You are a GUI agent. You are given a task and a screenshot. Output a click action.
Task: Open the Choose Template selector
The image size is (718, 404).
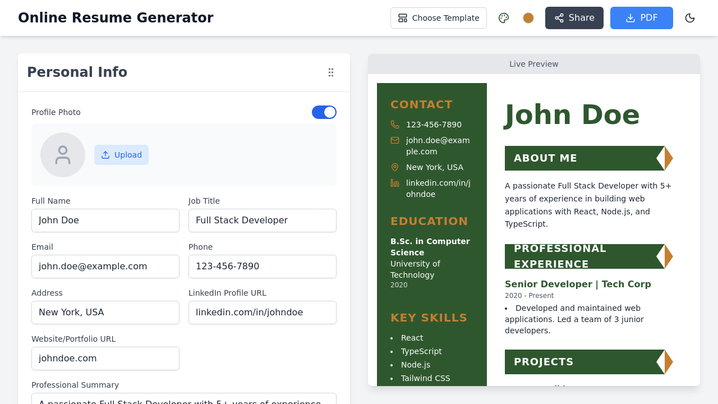pyautogui.click(x=438, y=18)
